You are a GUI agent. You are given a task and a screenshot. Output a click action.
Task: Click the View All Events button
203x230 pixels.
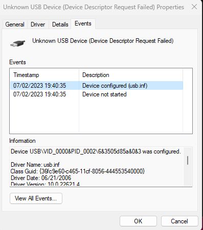point(36,198)
